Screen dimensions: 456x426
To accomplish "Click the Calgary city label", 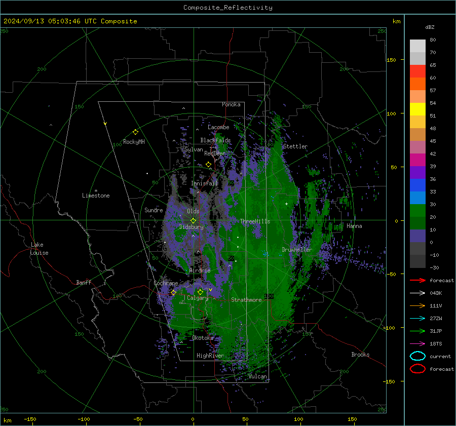I will point(198,298).
